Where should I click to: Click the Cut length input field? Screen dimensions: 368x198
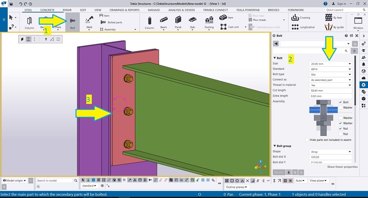point(330,90)
